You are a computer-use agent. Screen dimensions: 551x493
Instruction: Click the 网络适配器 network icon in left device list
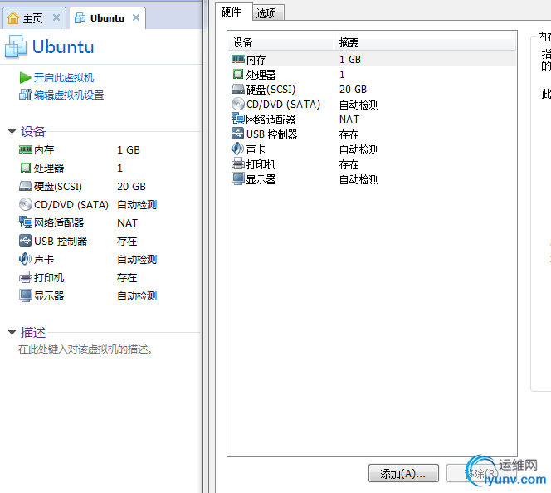[x=25, y=222]
